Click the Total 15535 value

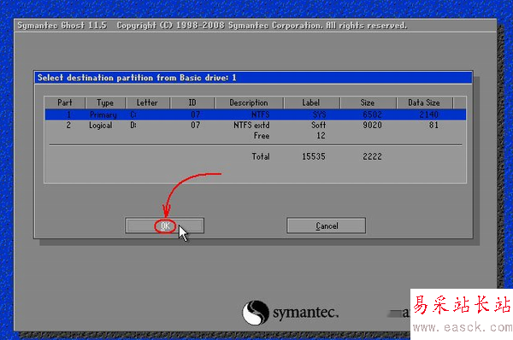[314, 156]
